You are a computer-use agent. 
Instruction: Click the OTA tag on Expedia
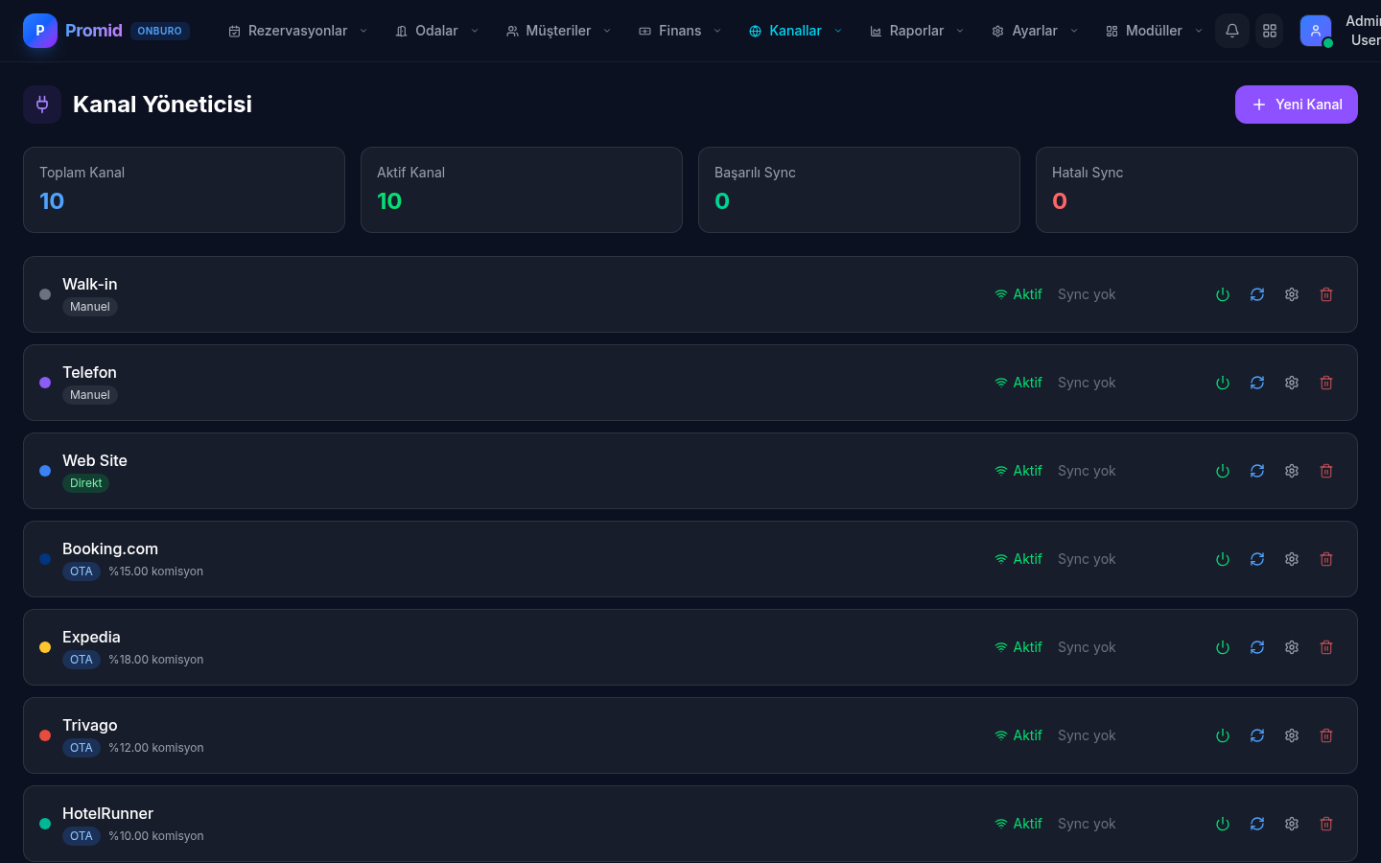tap(82, 660)
